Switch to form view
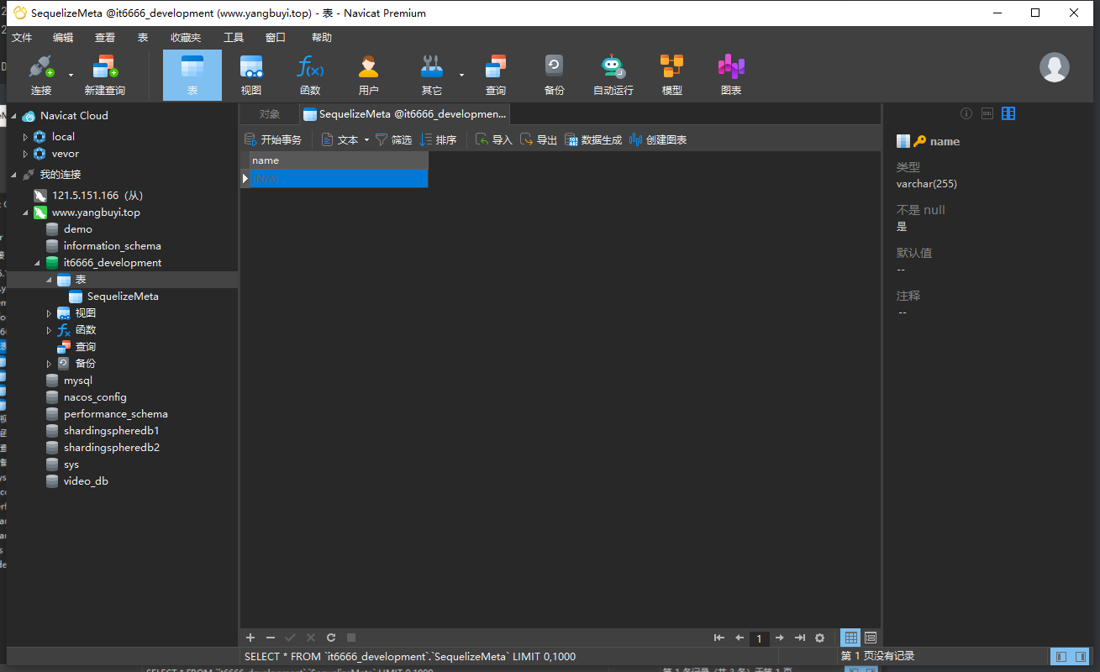 pos(871,638)
